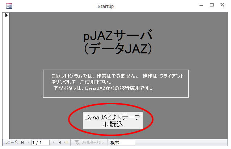Image resolution: width=231 pixels, height=149 pixels.
Task: Click the レコード: label
Action: click(x=11, y=143)
